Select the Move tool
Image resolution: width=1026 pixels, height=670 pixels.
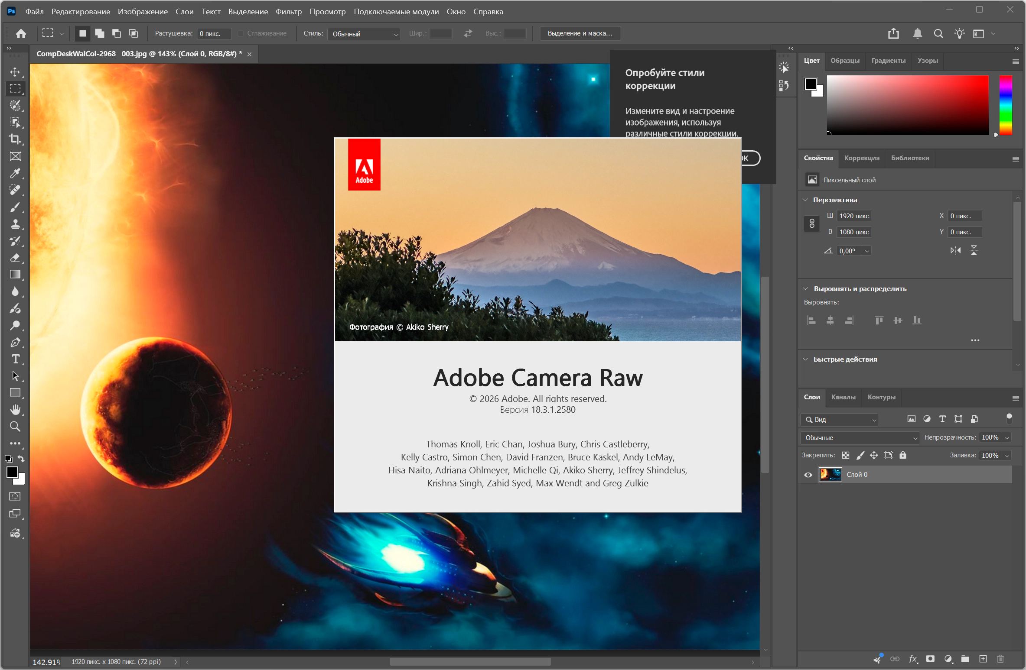tap(15, 72)
